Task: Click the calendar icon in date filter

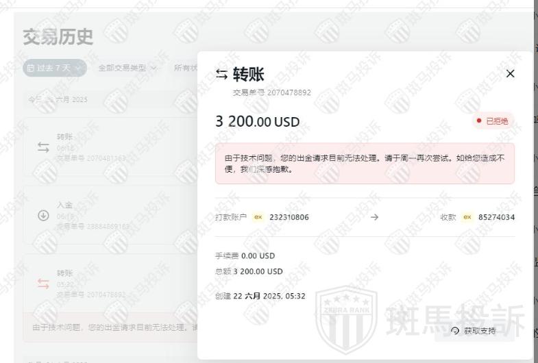Action: coord(31,68)
